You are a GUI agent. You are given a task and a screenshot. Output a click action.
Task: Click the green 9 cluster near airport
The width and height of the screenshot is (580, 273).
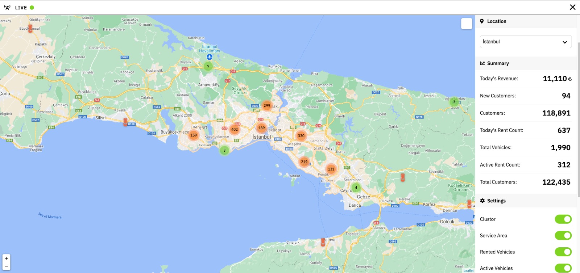point(208,66)
